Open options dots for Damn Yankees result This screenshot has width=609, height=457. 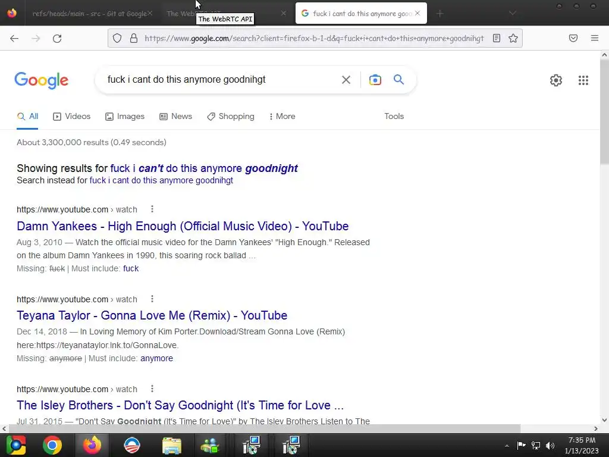coord(152,209)
